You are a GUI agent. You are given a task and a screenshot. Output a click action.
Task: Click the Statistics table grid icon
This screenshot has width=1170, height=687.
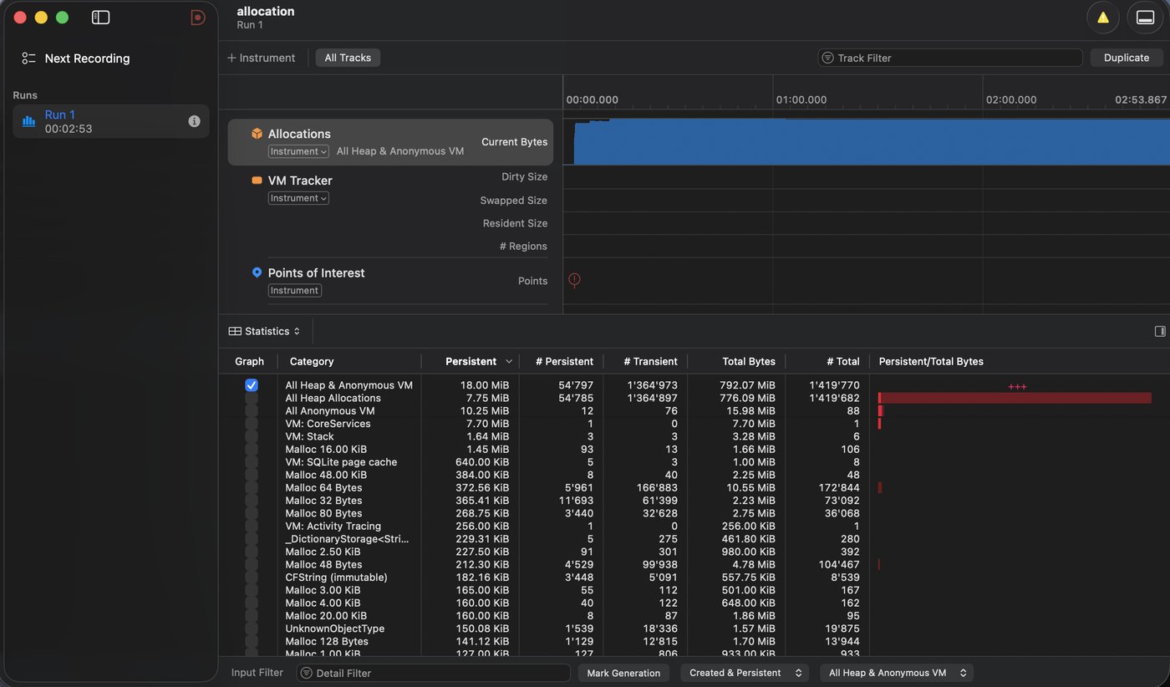235,331
